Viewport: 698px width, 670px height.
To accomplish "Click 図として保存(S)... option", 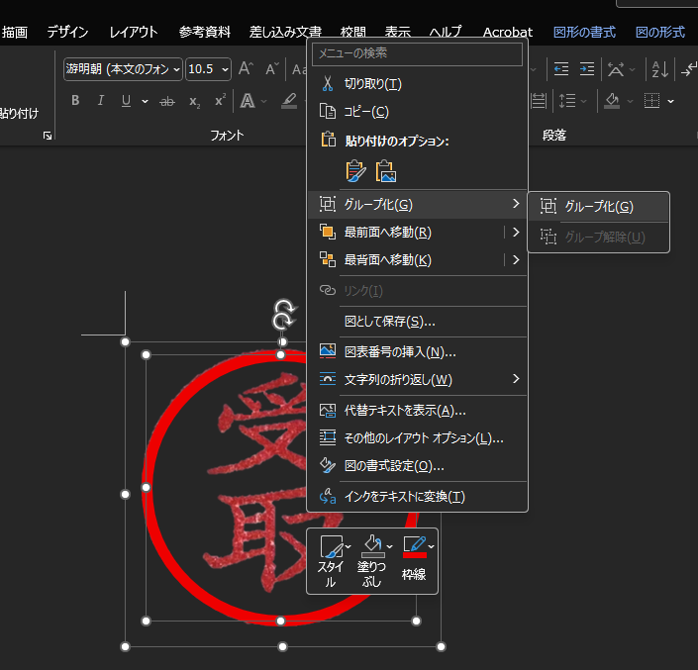I will tap(389, 322).
